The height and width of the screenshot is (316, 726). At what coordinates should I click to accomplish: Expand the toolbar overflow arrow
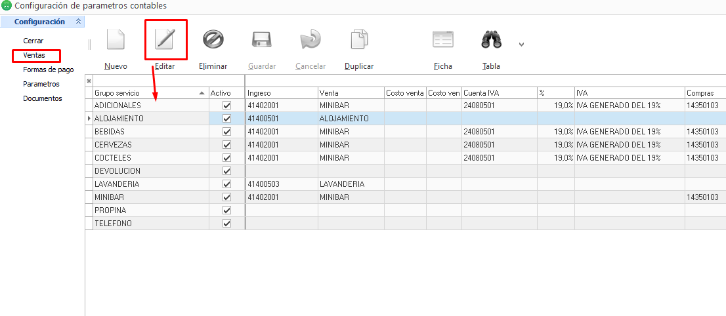[521, 45]
